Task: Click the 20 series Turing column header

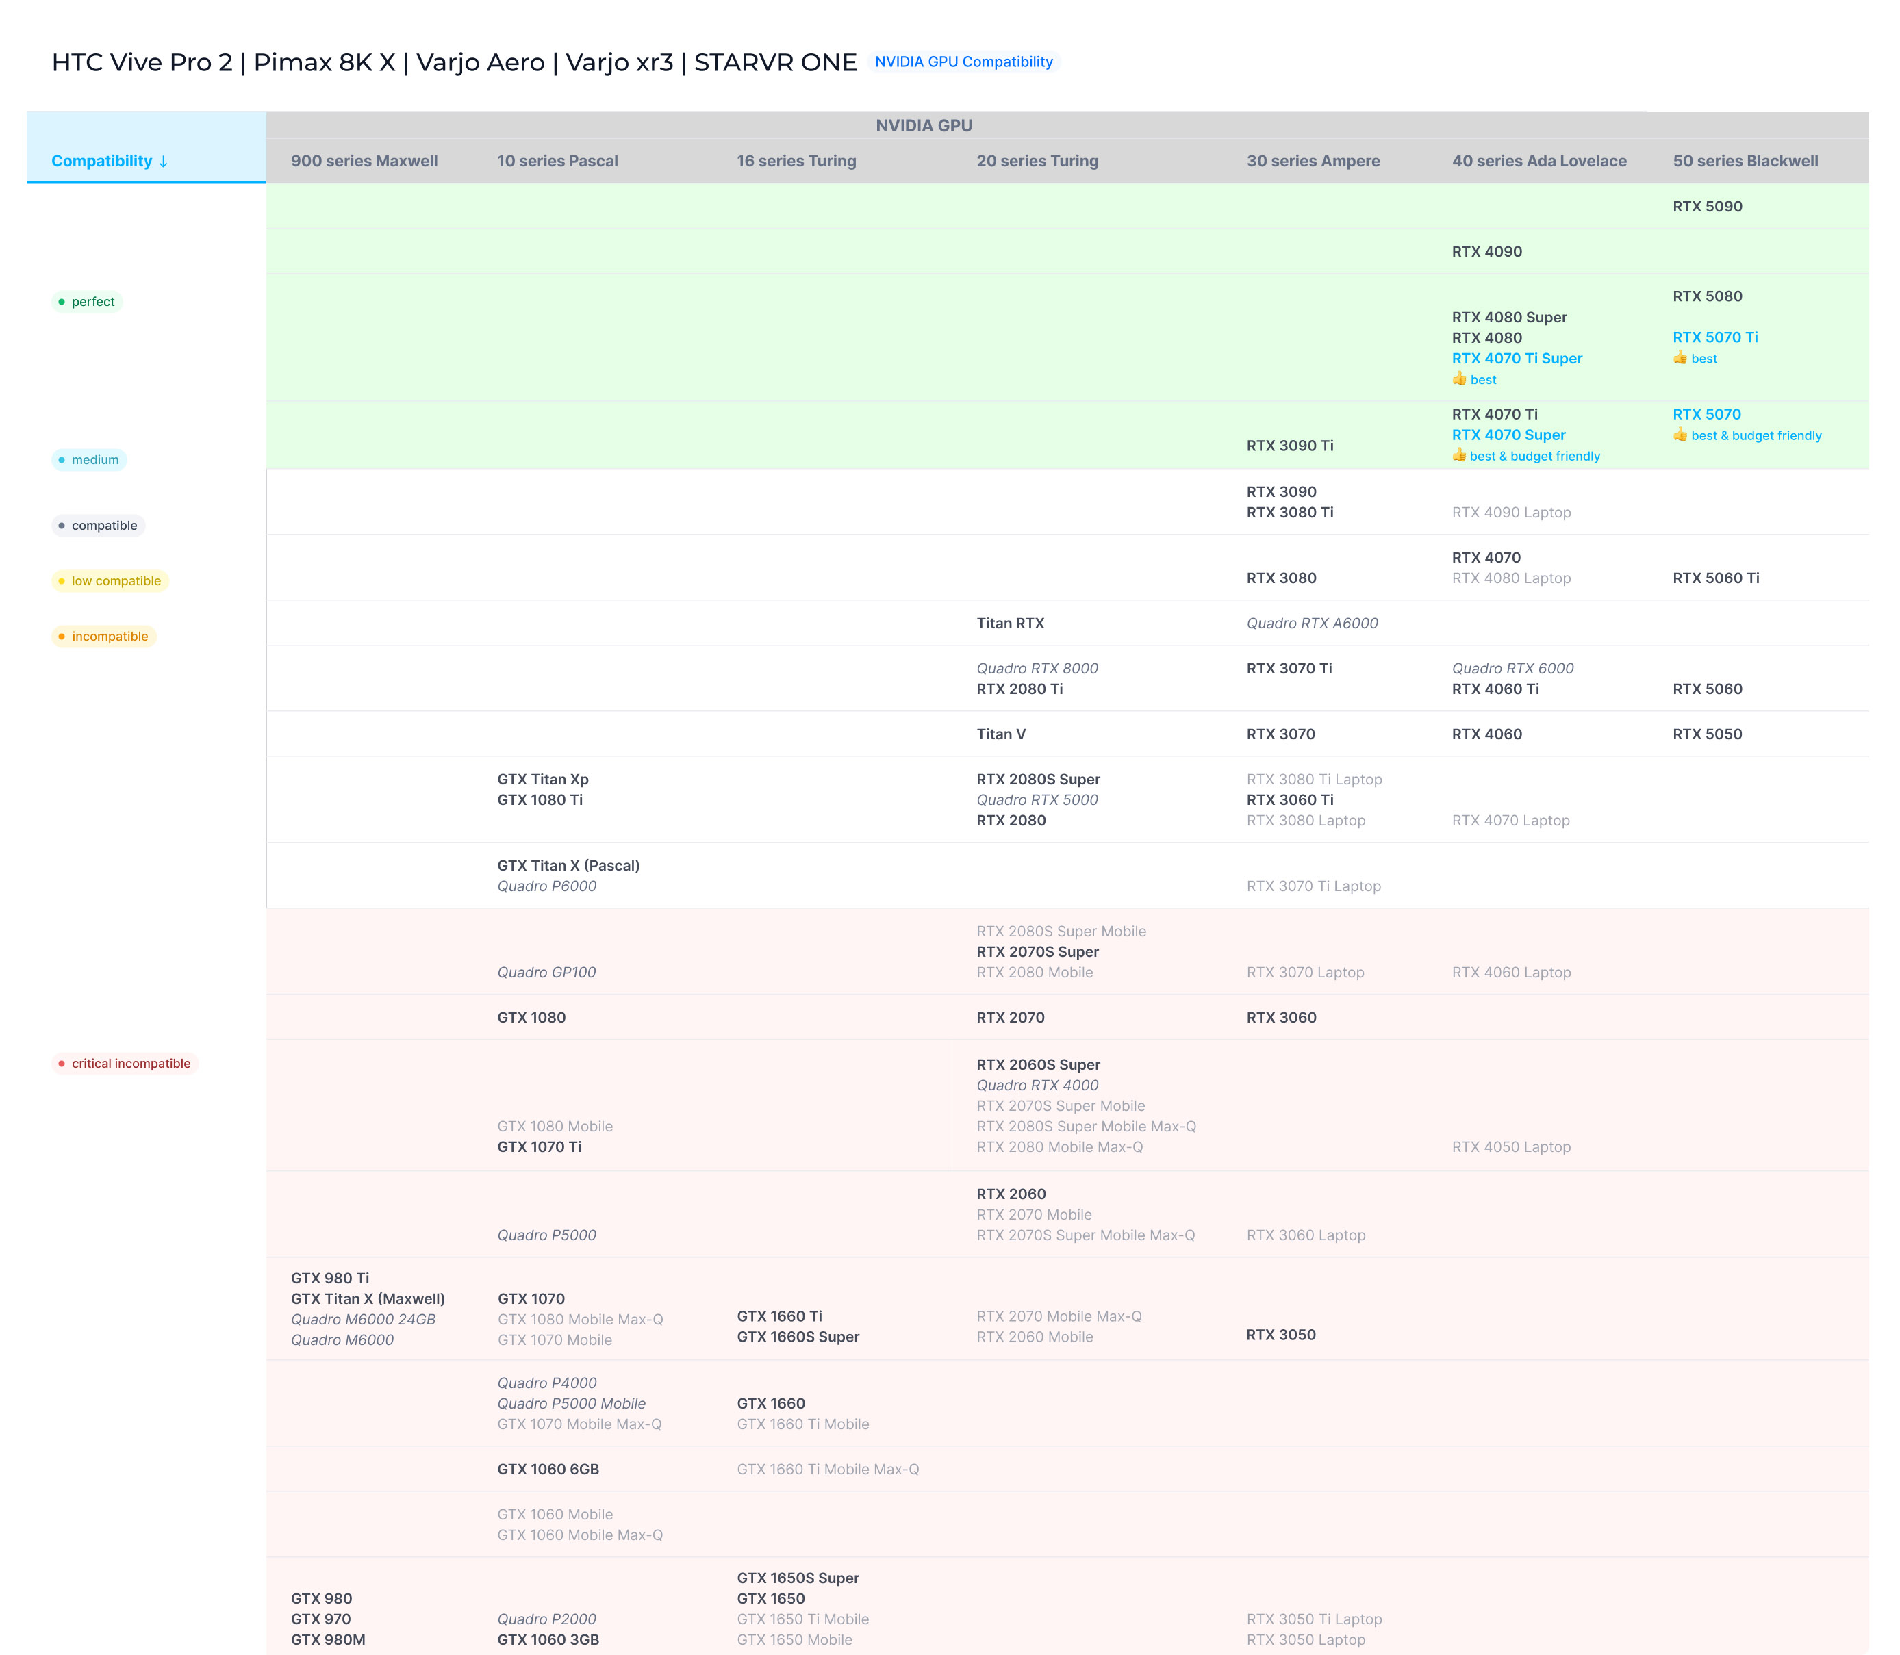Action: (1037, 161)
